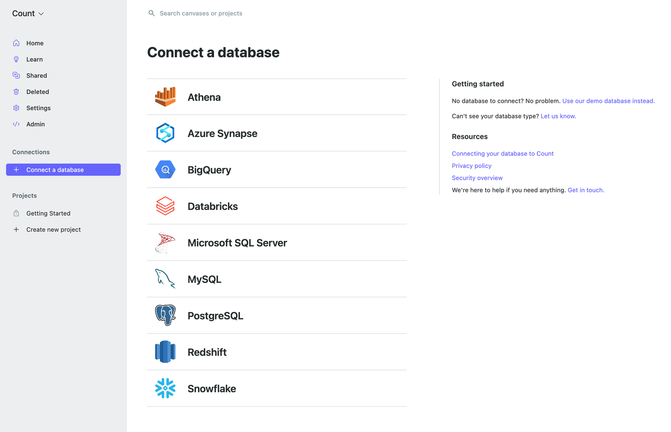Click the Admin code brackets icon
Viewport: 671px width, 432px height.
(16, 124)
